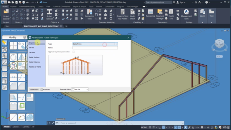Open the Advance Steel Tool Palette

(x=122, y=14)
